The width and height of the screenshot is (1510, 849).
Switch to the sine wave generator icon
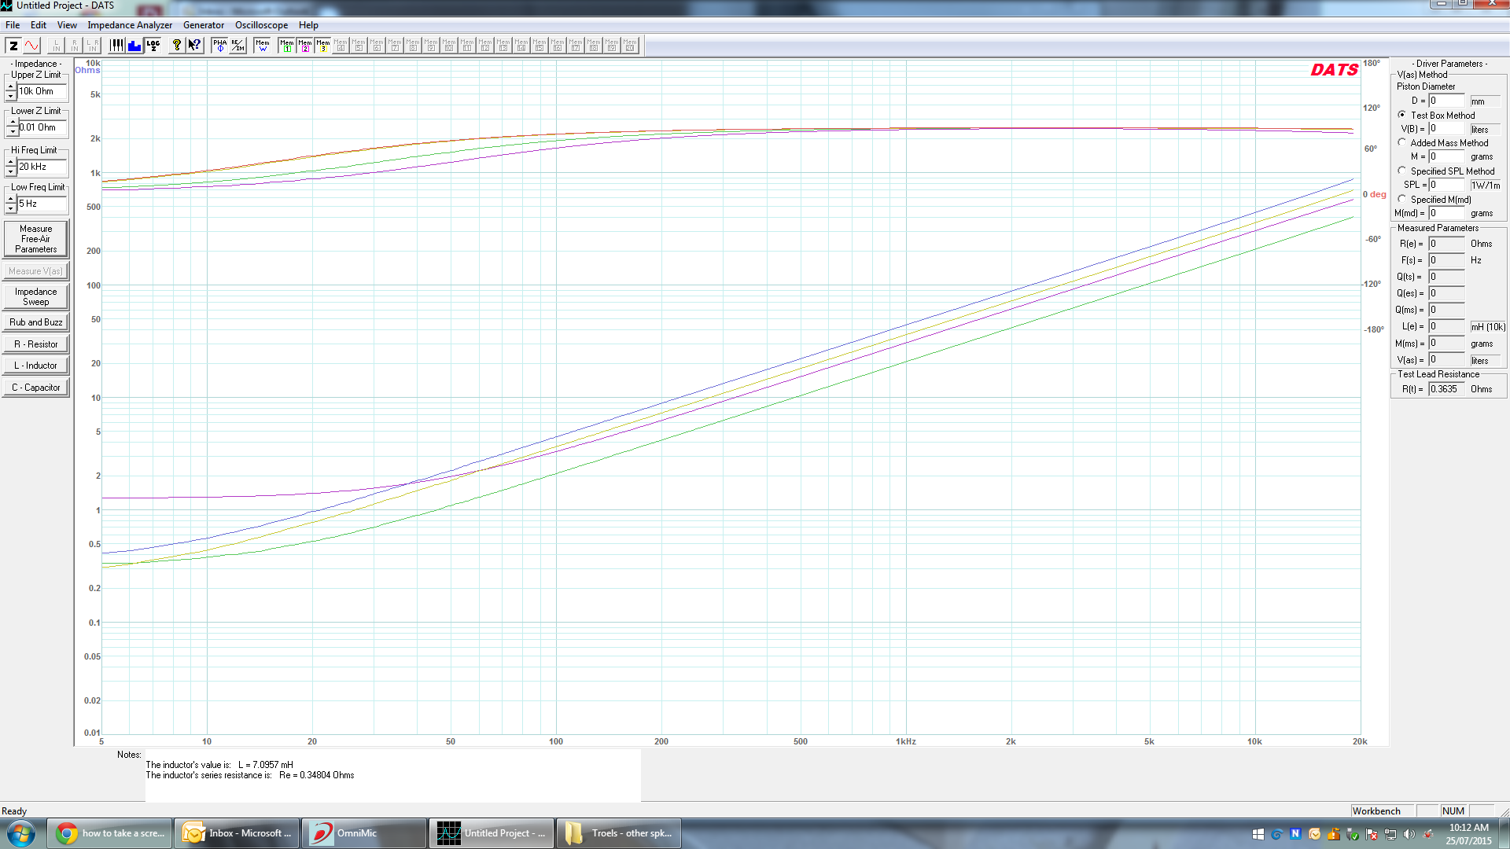pyautogui.click(x=31, y=46)
